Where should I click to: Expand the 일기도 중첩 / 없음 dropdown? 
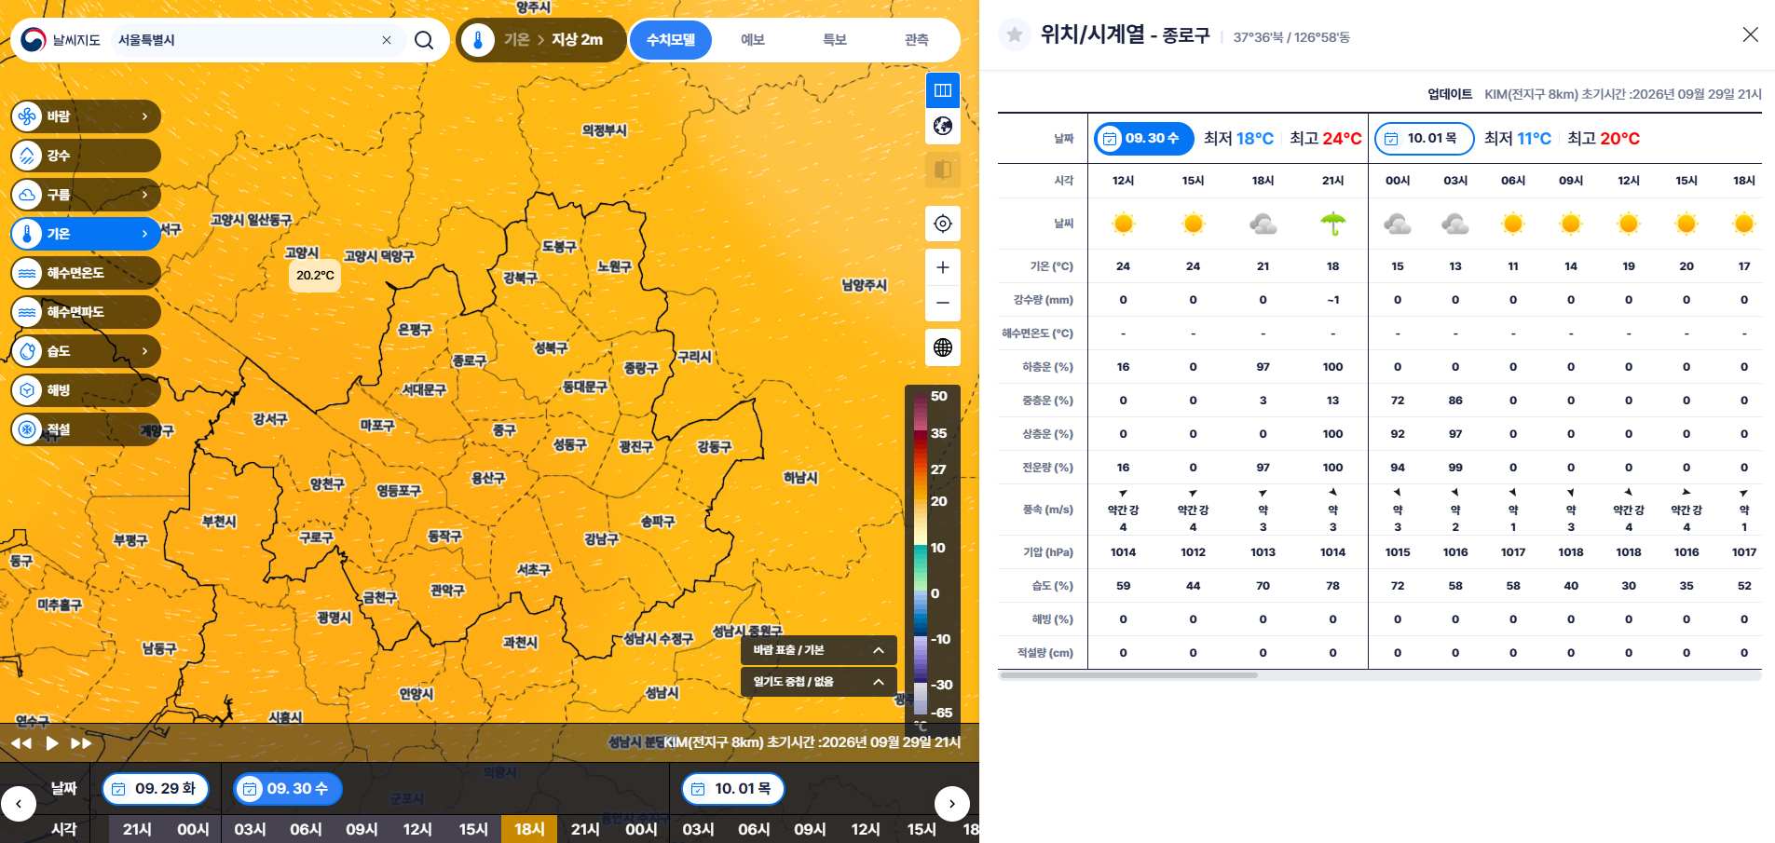[x=819, y=682]
